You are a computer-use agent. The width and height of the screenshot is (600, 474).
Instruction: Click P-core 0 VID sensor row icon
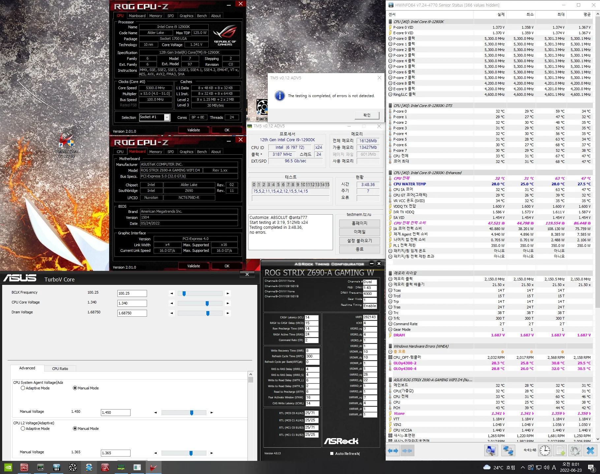[x=390, y=27]
